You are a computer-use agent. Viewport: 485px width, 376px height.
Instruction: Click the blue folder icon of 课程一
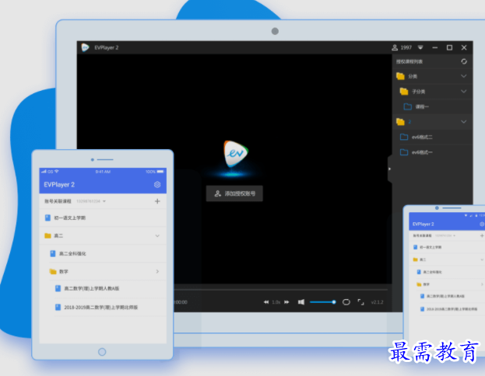pyautogui.click(x=408, y=106)
